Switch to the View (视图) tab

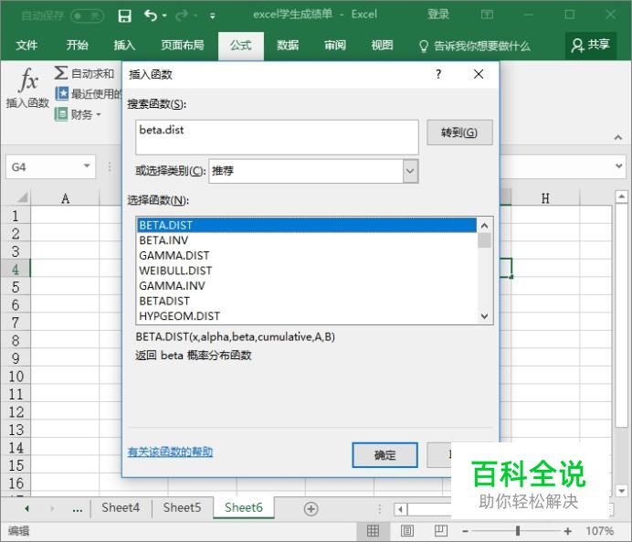coord(382,45)
